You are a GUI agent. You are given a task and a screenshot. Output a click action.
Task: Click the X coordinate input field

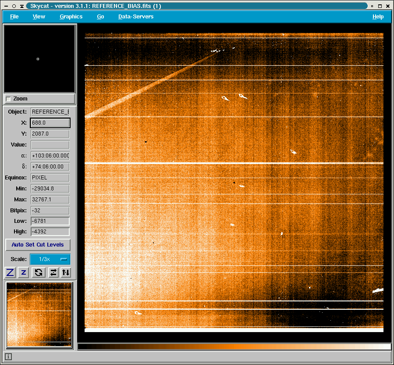pyautogui.click(x=50, y=123)
